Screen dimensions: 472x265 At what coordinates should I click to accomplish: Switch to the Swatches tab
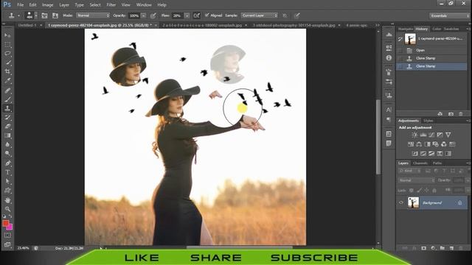[451, 29]
